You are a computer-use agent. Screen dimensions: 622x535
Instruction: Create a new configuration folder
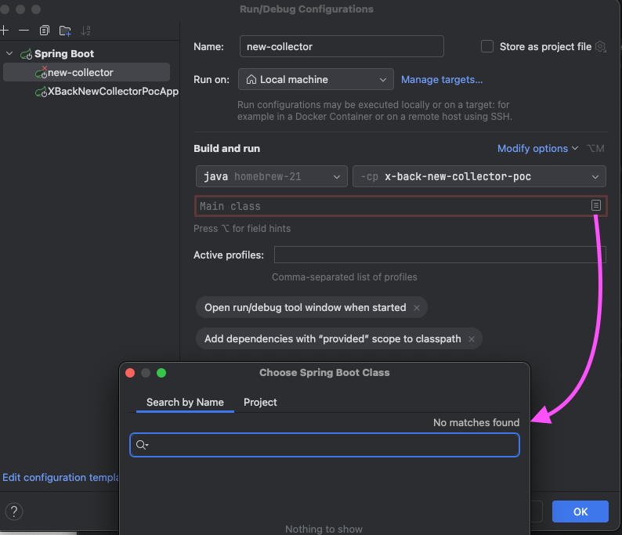(65, 31)
